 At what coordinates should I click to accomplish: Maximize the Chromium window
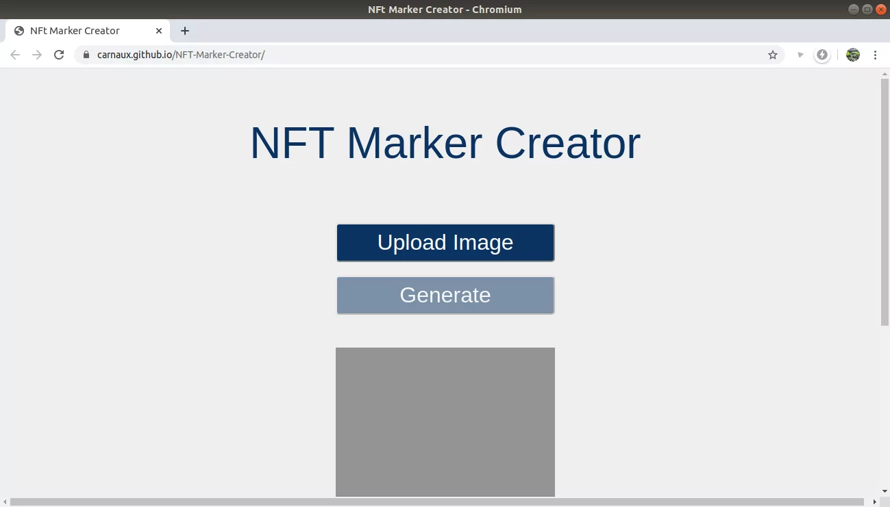tap(867, 10)
